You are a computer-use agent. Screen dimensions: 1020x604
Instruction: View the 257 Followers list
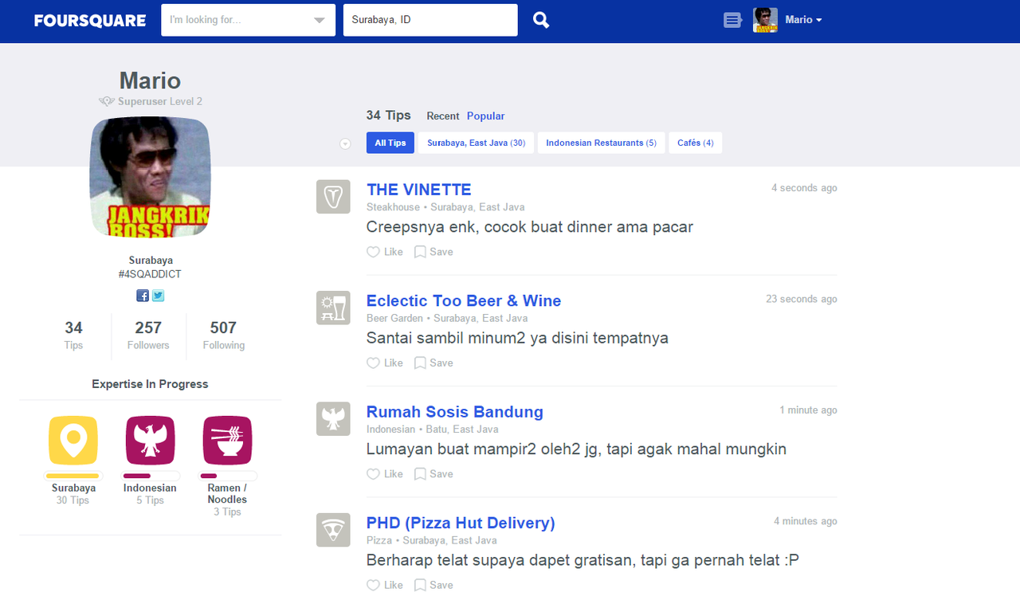click(148, 335)
